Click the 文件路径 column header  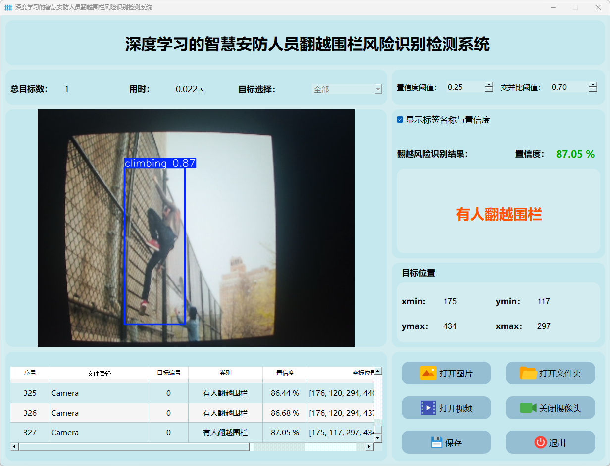99,373
